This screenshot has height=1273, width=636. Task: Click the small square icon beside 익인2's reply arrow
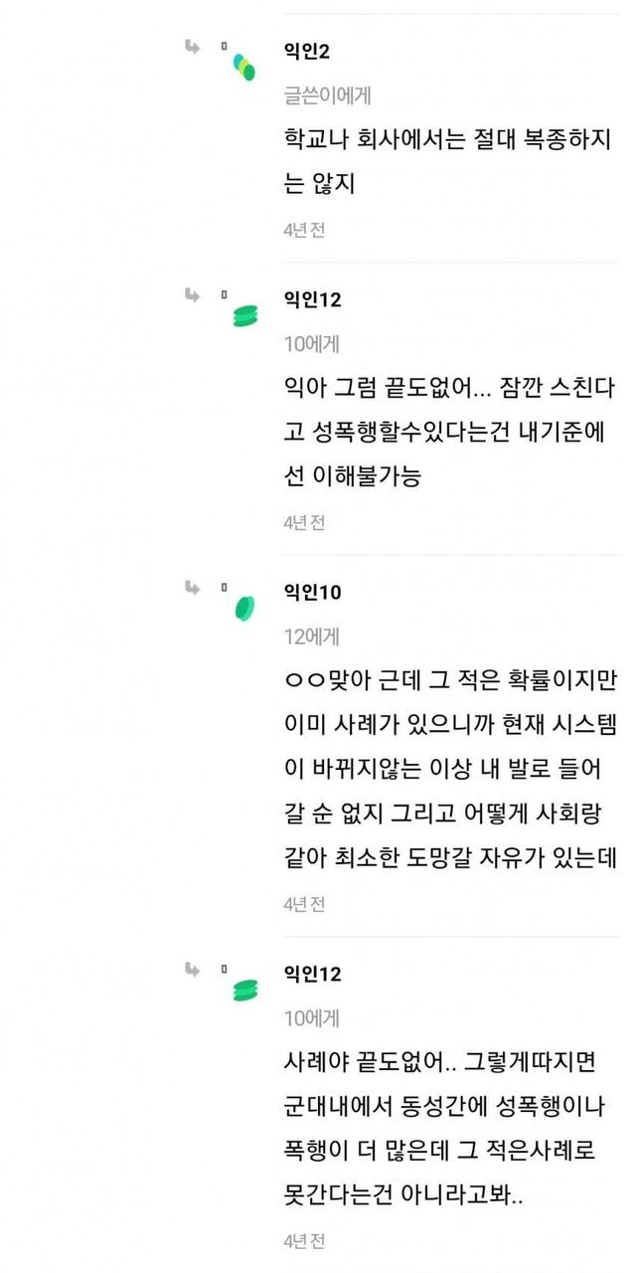(225, 47)
